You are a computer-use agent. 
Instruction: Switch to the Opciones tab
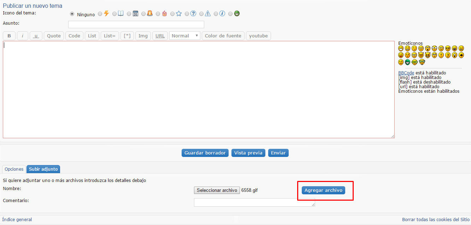14,169
